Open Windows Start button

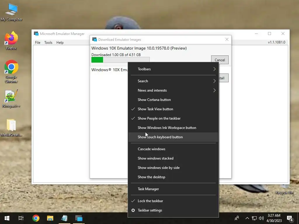(x=7, y=218)
